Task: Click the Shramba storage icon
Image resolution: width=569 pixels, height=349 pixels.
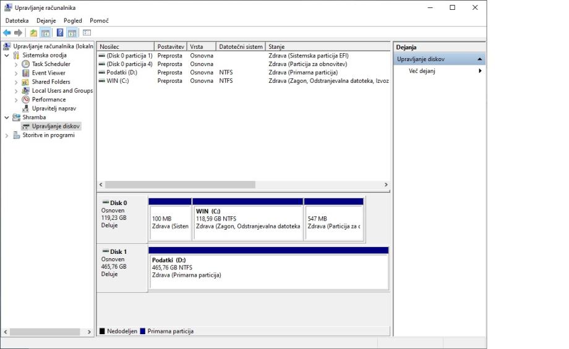Action: [x=16, y=117]
